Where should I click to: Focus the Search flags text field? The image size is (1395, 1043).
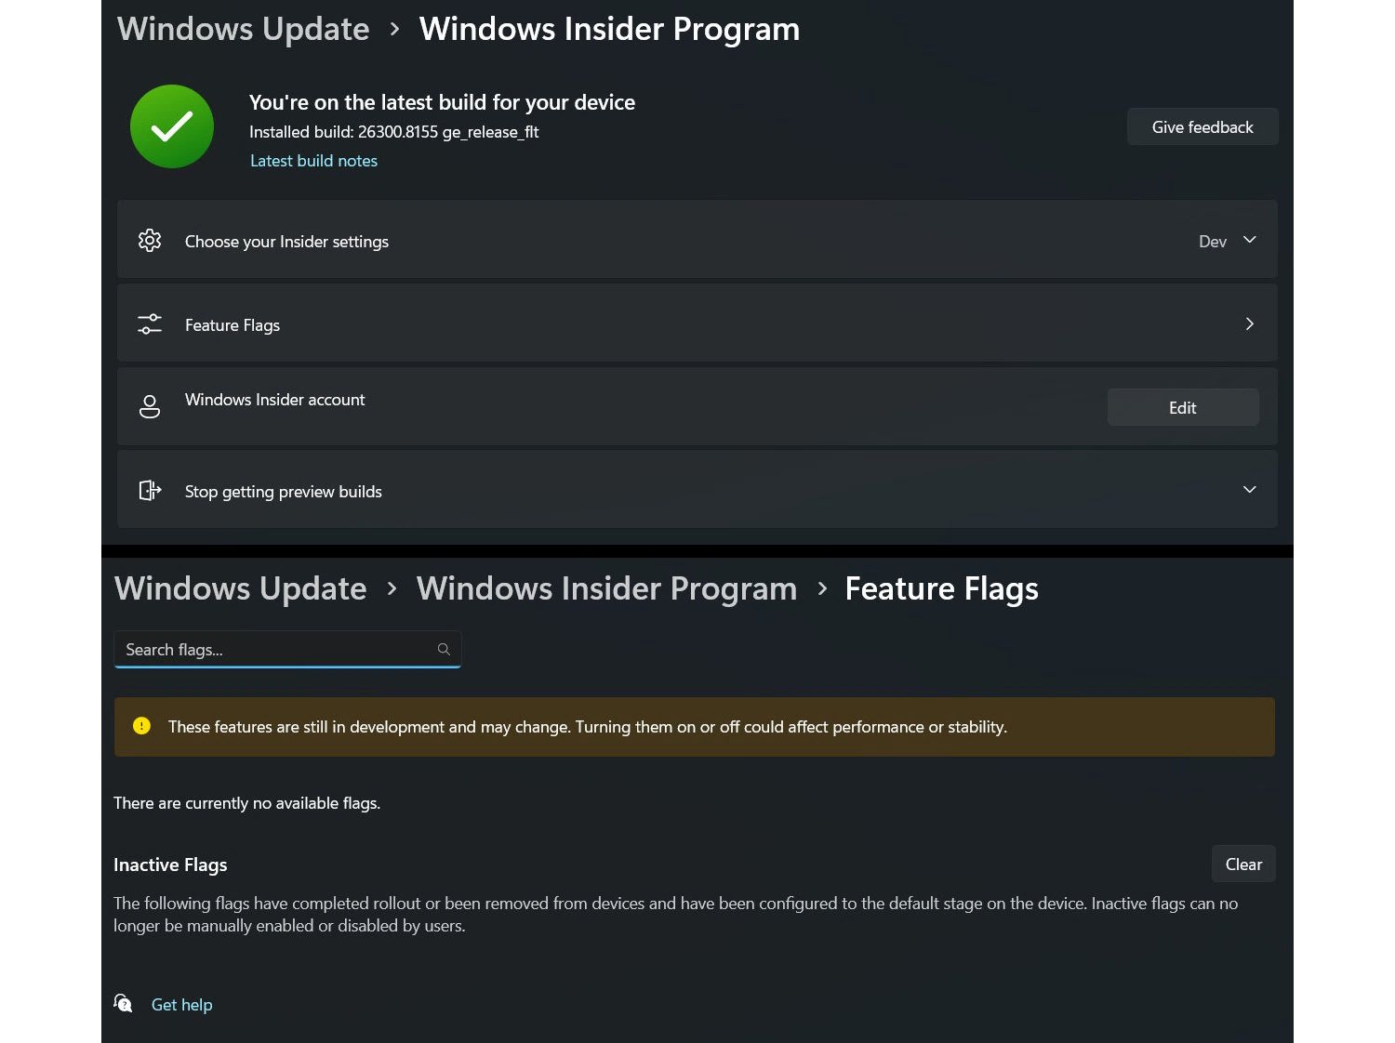coord(274,649)
